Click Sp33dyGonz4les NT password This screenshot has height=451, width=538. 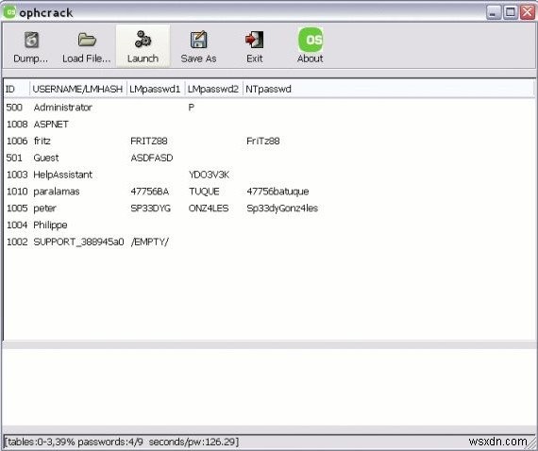pos(282,209)
